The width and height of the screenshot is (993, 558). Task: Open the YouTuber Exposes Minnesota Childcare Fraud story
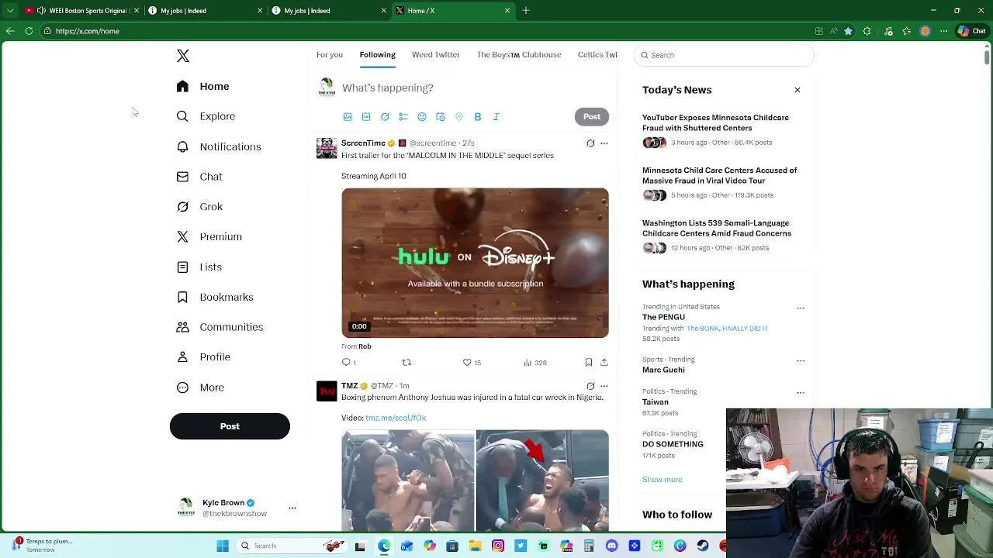pos(715,122)
